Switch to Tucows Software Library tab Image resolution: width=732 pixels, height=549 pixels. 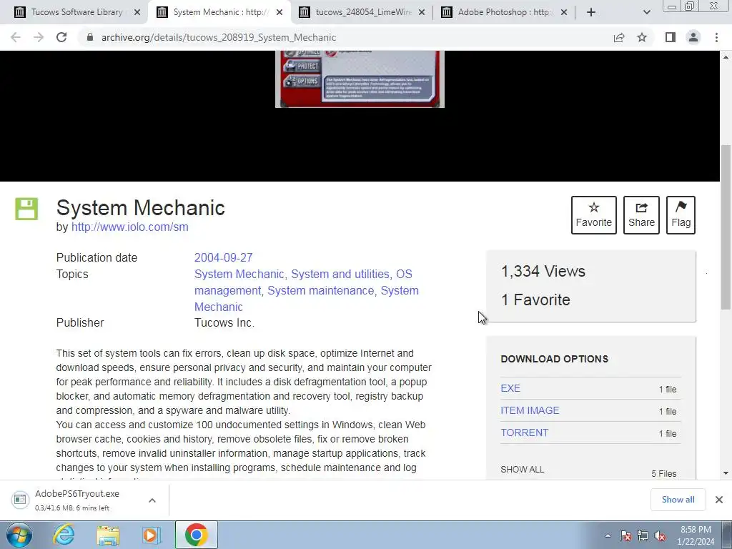pyautogui.click(x=77, y=12)
